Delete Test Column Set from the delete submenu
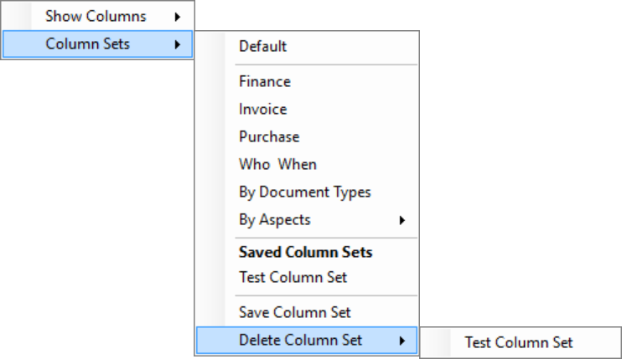 519,341
